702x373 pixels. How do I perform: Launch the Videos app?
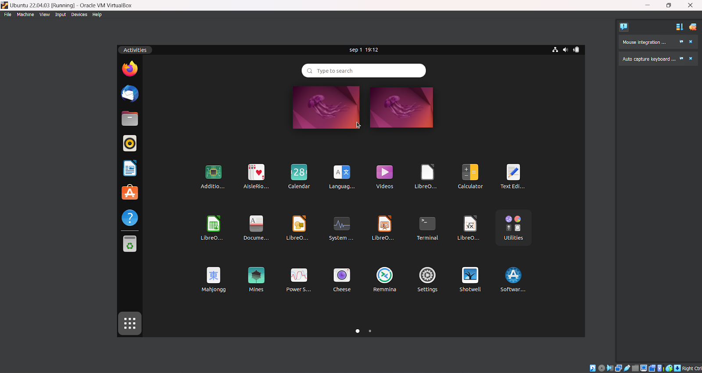pos(385,176)
